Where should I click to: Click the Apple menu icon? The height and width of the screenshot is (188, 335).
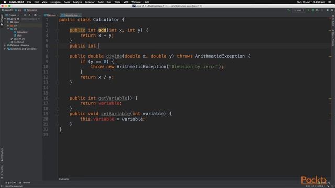tap(5, 2)
